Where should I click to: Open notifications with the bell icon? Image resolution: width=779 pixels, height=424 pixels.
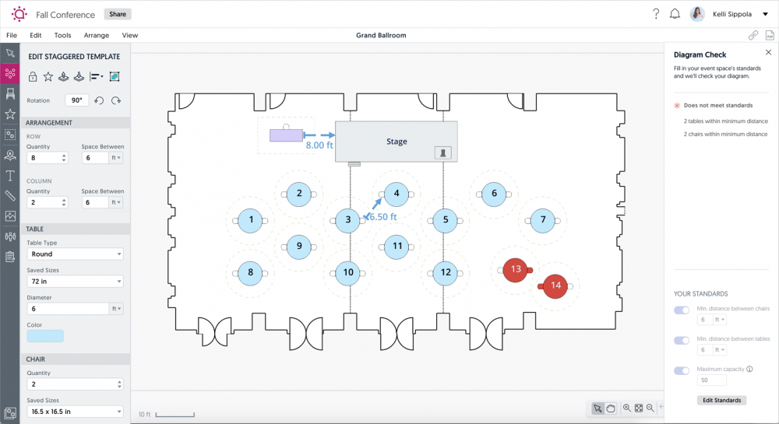point(675,14)
